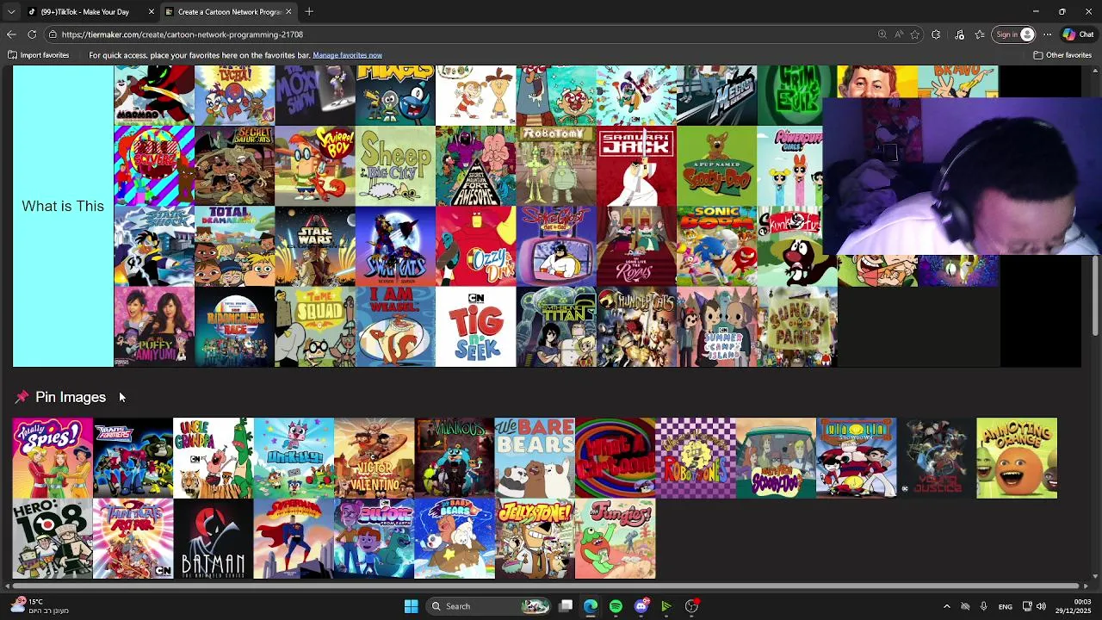Open Import favorites bookmark
This screenshot has width=1102, height=620.
tap(38, 55)
